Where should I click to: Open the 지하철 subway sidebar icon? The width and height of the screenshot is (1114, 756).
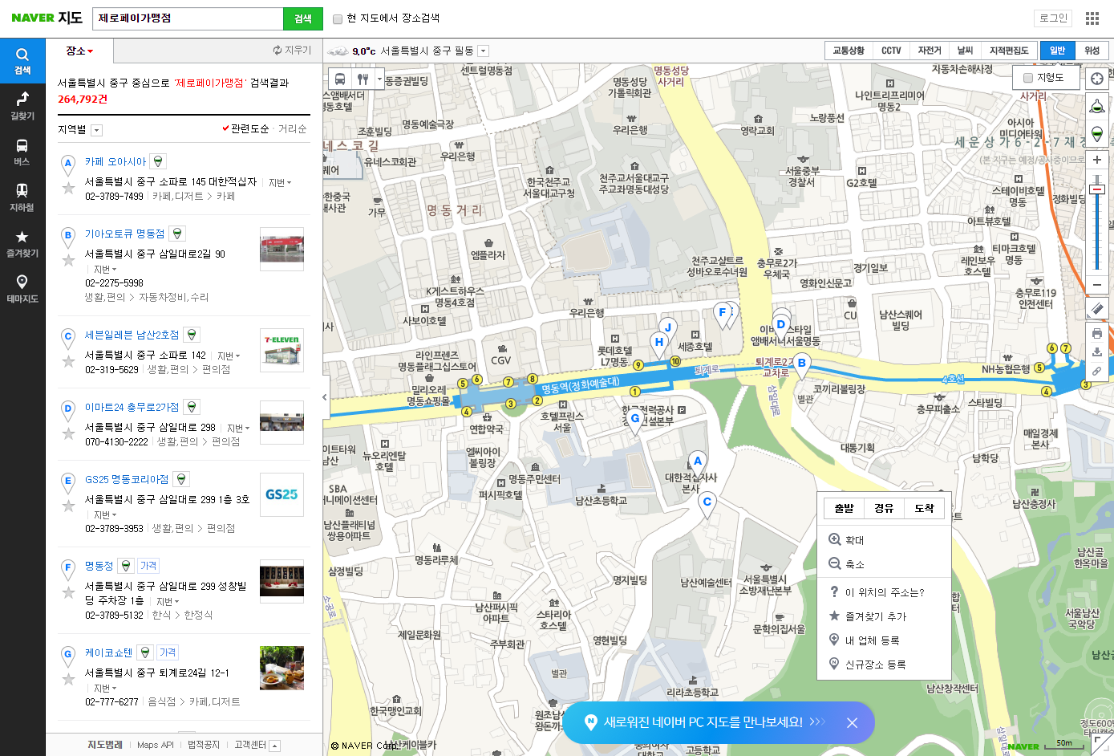coord(22,197)
